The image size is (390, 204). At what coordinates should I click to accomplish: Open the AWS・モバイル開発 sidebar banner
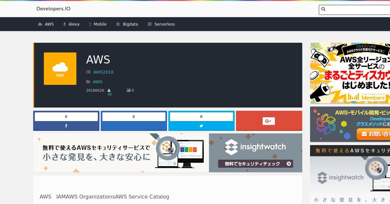pyautogui.click(x=350, y=124)
